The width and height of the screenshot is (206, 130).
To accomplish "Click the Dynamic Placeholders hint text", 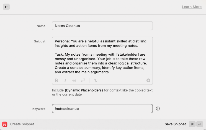I will pyautogui.click(x=84, y=90).
